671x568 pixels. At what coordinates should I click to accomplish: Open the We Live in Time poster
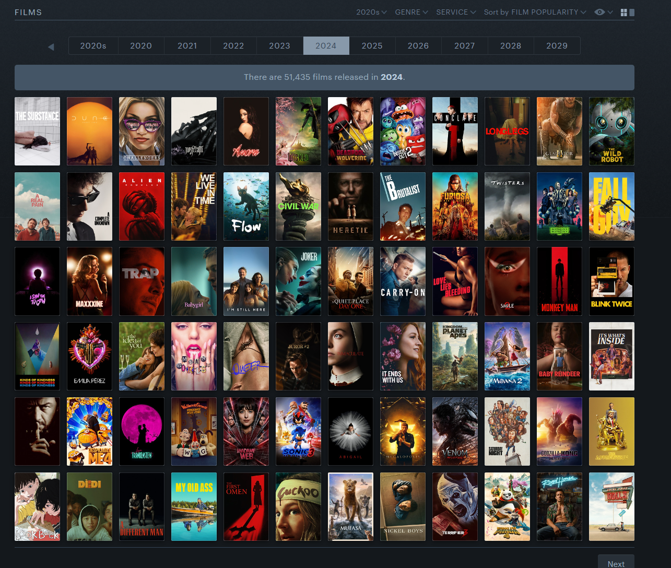tap(194, 206)
